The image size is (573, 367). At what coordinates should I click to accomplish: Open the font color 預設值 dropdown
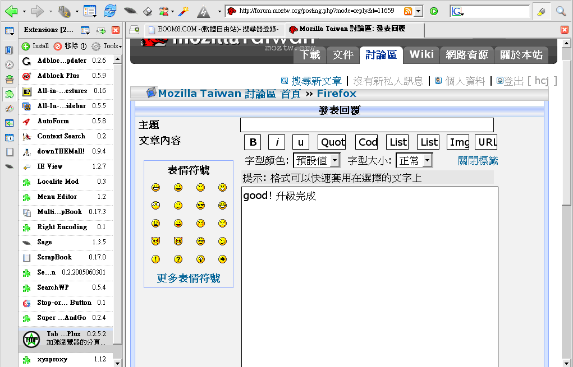(317, 161)
